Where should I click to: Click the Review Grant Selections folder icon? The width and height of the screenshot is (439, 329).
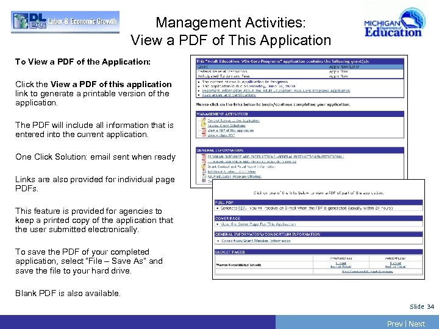pyautogui.click(x=204, y=126)
